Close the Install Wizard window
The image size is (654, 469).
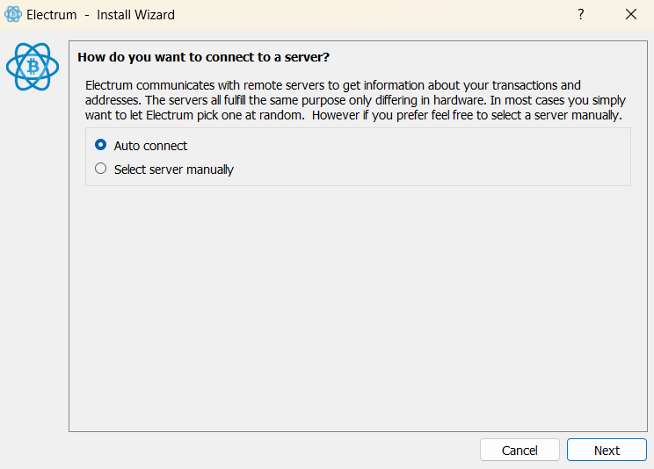tap(631, 15)
